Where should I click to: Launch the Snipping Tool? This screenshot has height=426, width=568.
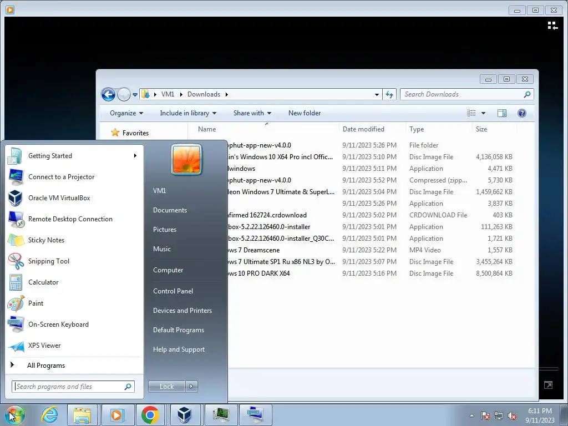[74, 261]
